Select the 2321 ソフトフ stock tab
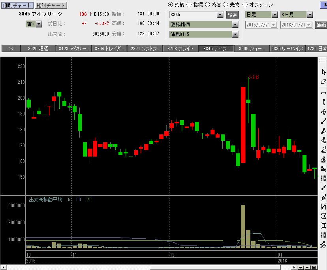This screenshot has height=270, width=327. click(145, 49)
